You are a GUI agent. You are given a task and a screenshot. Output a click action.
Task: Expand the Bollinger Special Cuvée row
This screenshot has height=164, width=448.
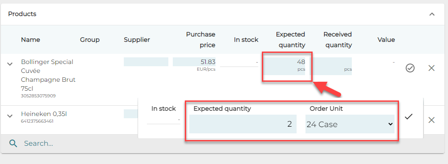10,64
